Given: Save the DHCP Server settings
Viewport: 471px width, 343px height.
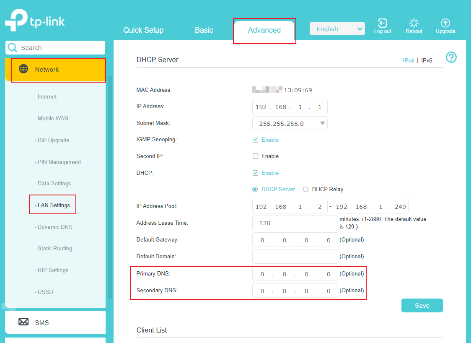Looking at the screenshot, I should [422, 305].
